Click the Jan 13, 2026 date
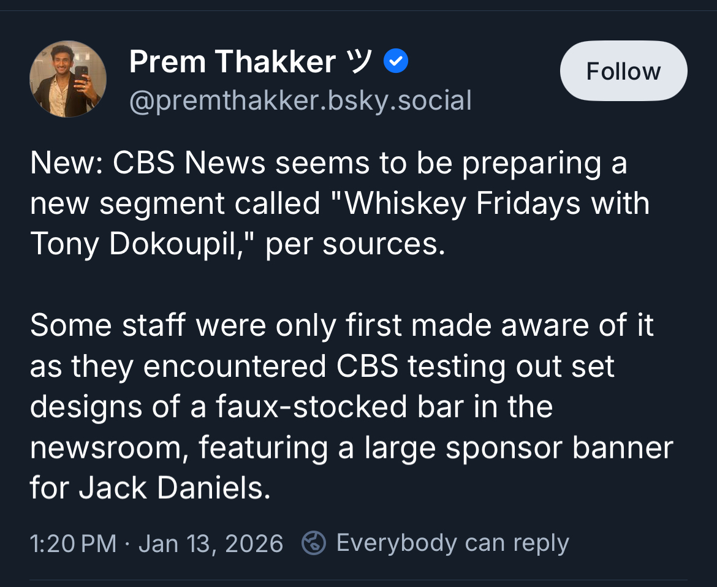 [x=211, y=543]
